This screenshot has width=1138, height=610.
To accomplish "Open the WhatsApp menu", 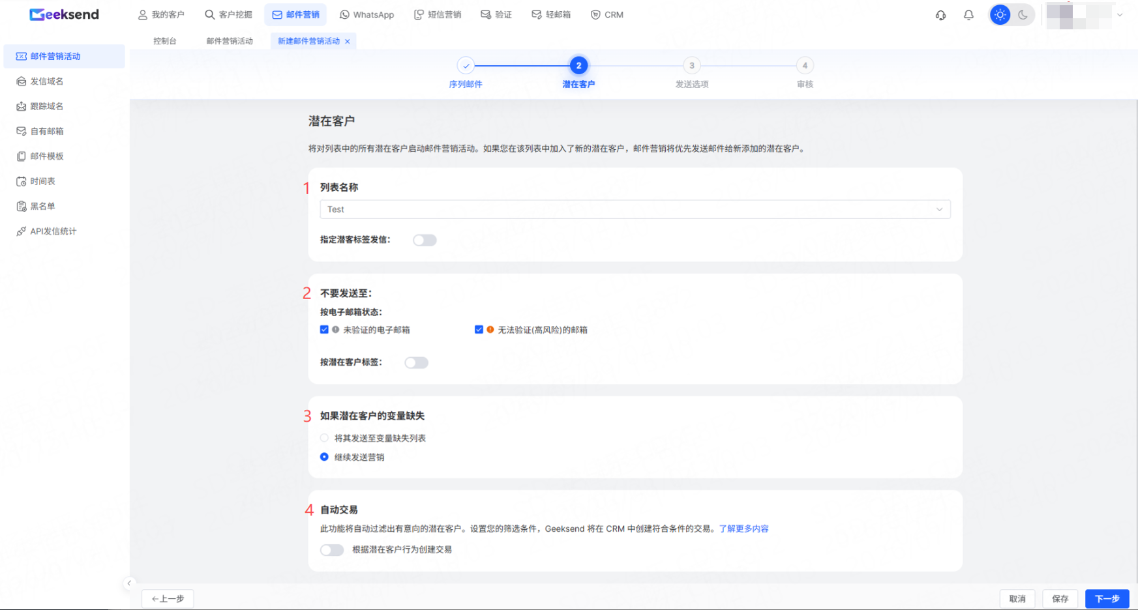I will (367, 14).
